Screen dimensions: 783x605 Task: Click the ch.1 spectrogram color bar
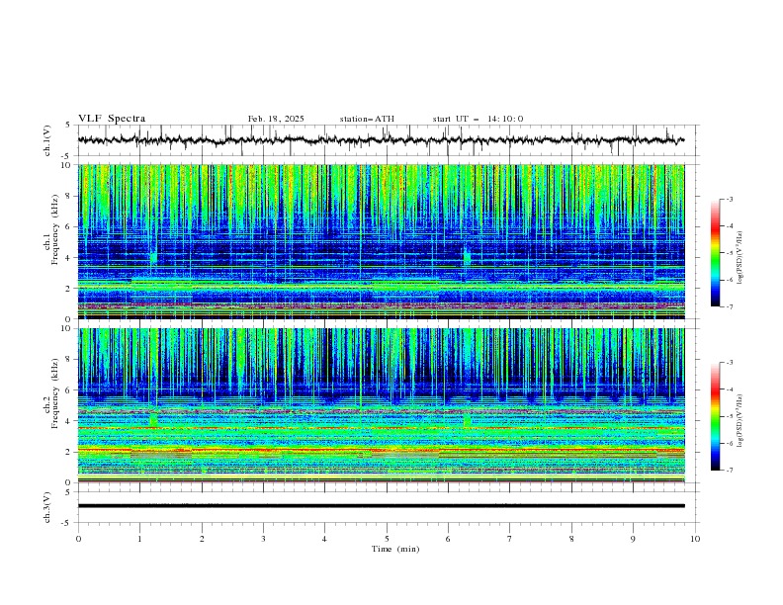tap(715, 253)
